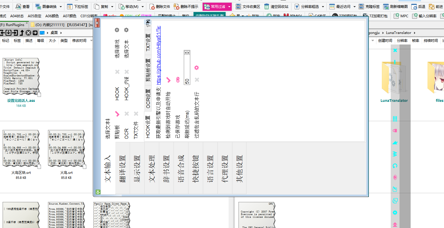Open the OCR设置 sub-tab
Image resolution: width=444 pixels, height=228 pixels.
coord(148,99)
